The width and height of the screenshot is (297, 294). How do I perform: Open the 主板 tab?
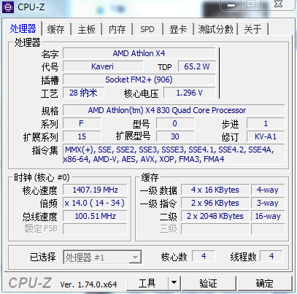[87, 29]
